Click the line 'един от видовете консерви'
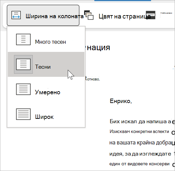 point(139,164)
